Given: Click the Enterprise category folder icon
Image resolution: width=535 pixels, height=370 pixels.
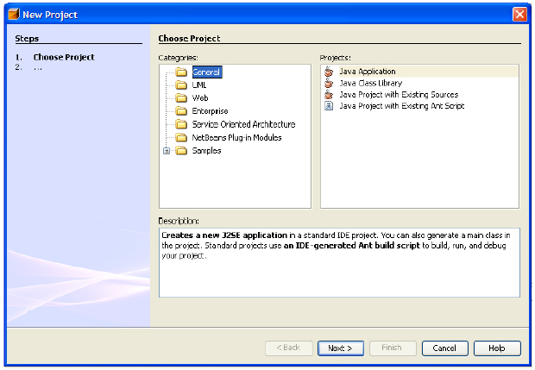Looking at the screenshot, I should [x=181, y=111].
